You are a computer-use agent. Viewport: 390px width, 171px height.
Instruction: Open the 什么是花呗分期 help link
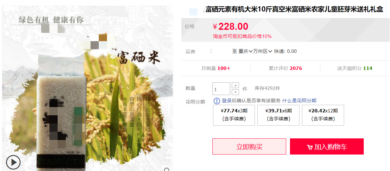pyautogui.click(x=299, y=101)
